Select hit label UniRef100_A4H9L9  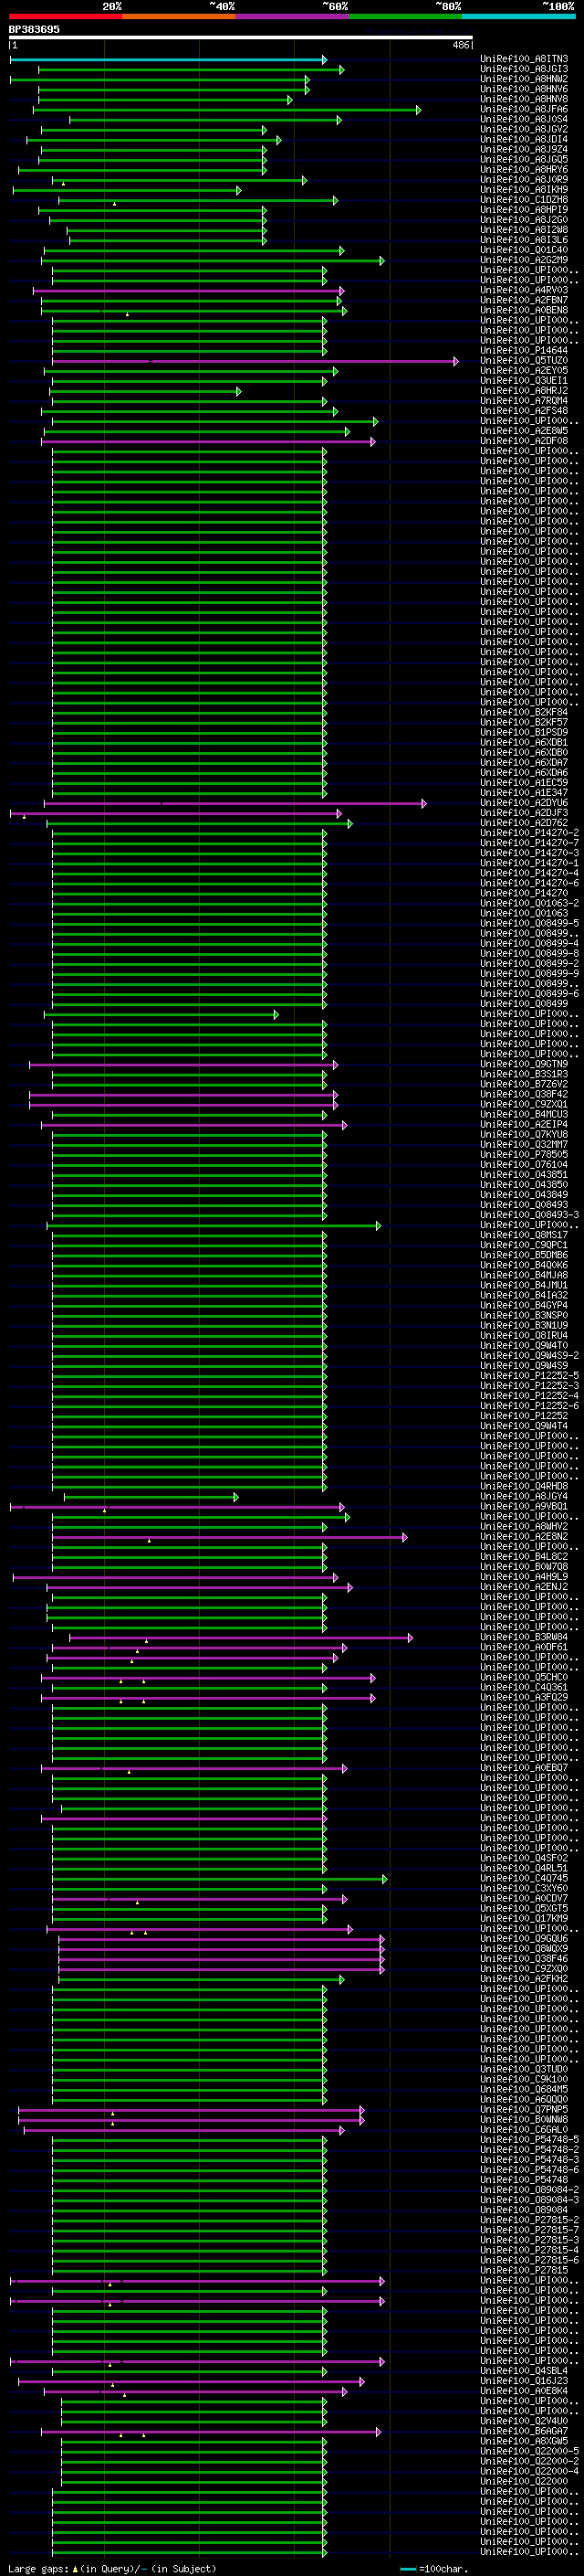coord(524,1577)
